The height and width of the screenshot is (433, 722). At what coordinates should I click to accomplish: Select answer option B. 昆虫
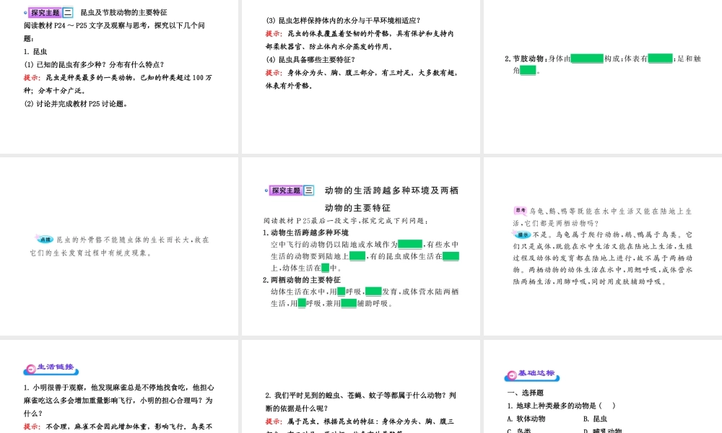(x=595, y=419)
